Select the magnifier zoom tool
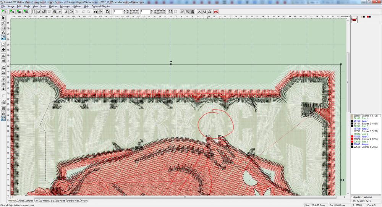This screenshot has height=207, width=382. tap(3, 38)
